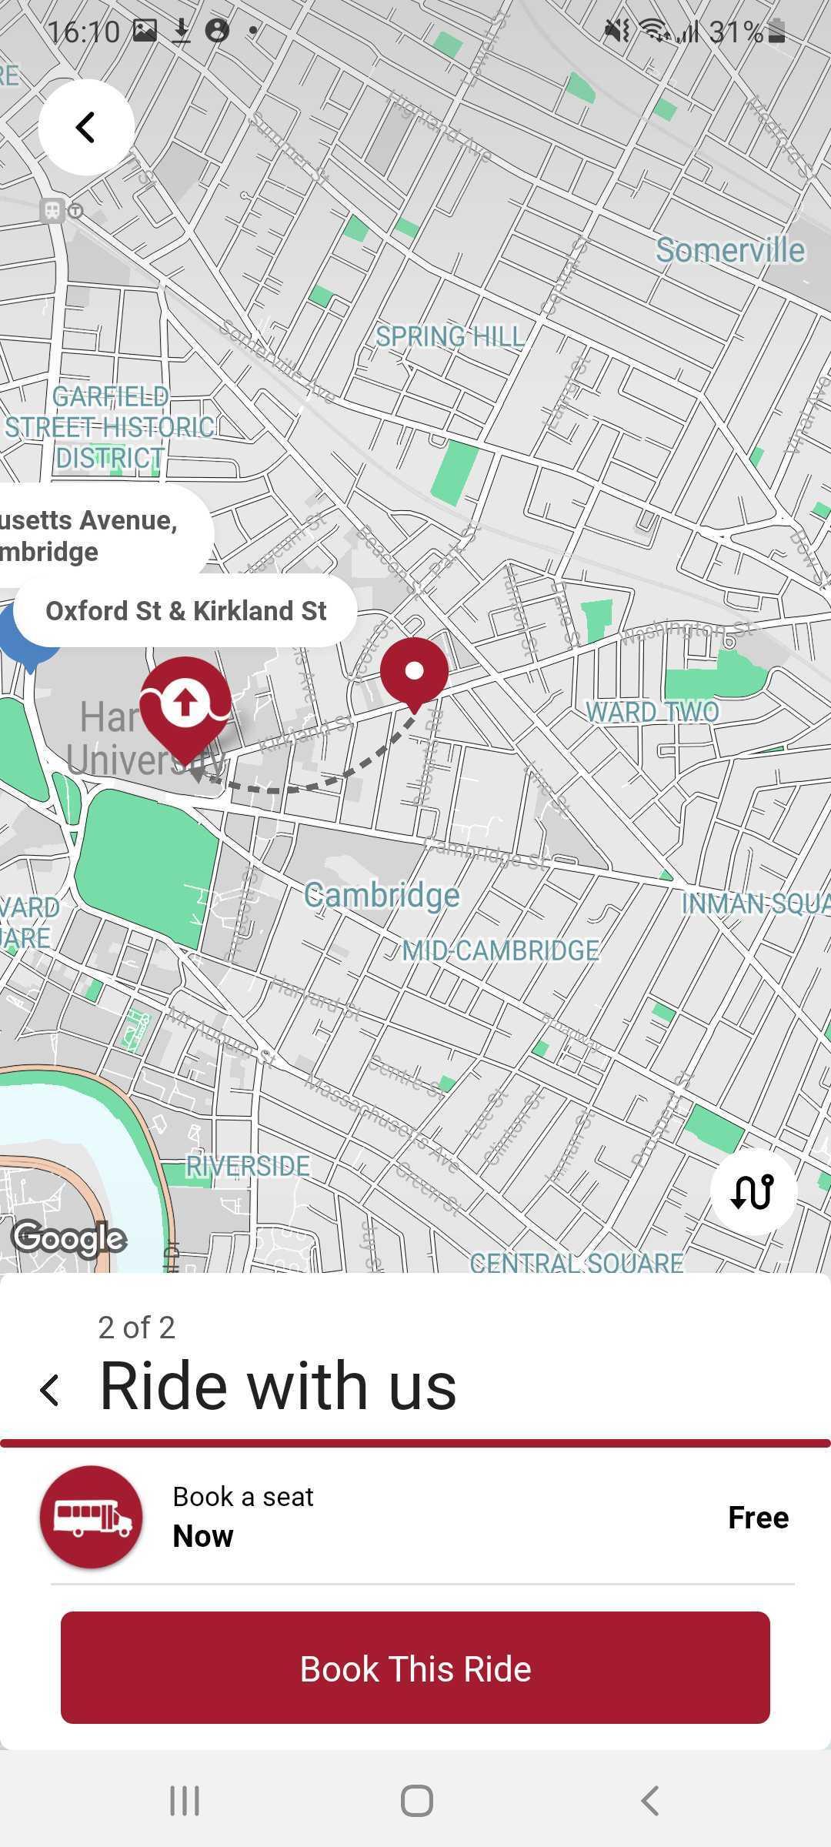Go back using chevron beside Ride with us
Viewport: 831px width, 1847px height.
50,1390
